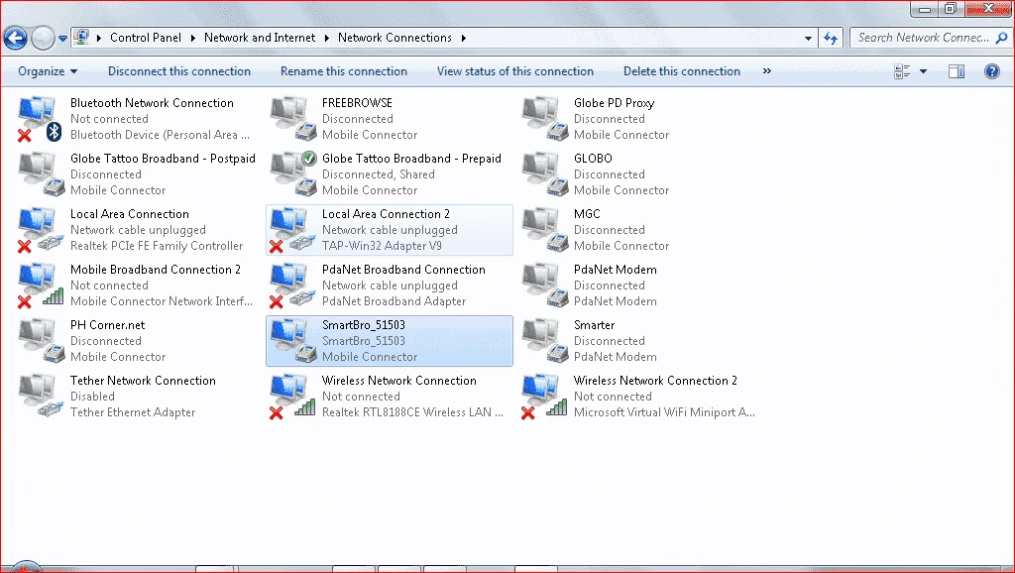Select Local Area Connection 2 TAP icon
The height and width of the screenshot is (573, 1015).
point(292,230)
